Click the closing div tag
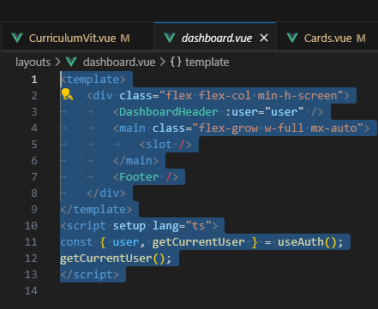 (106, 193)
